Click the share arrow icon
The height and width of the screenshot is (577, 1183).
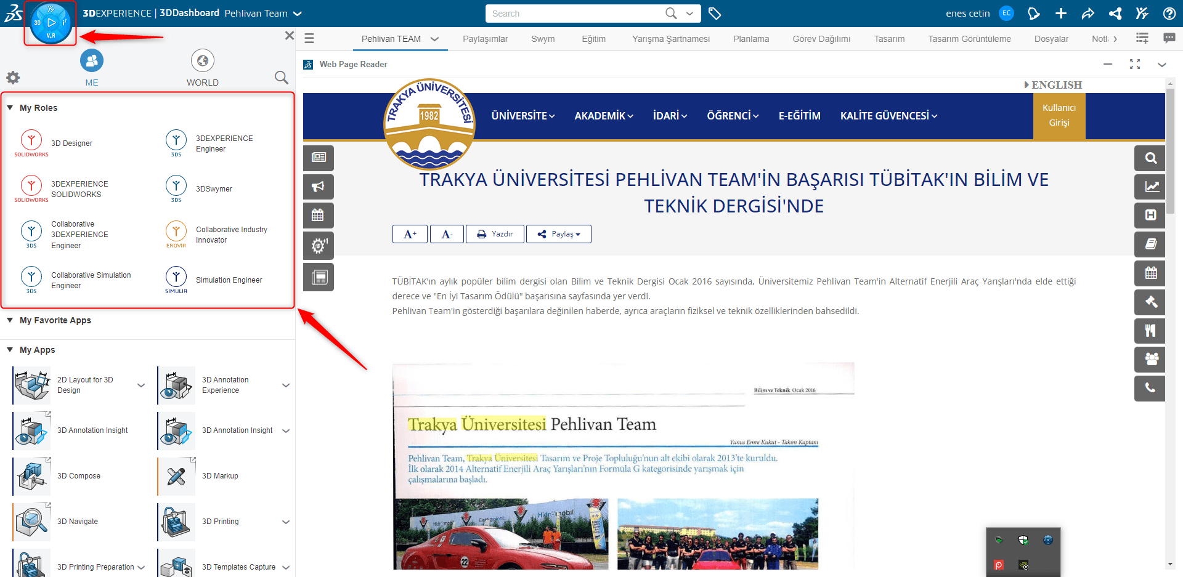pos(1088,14)
